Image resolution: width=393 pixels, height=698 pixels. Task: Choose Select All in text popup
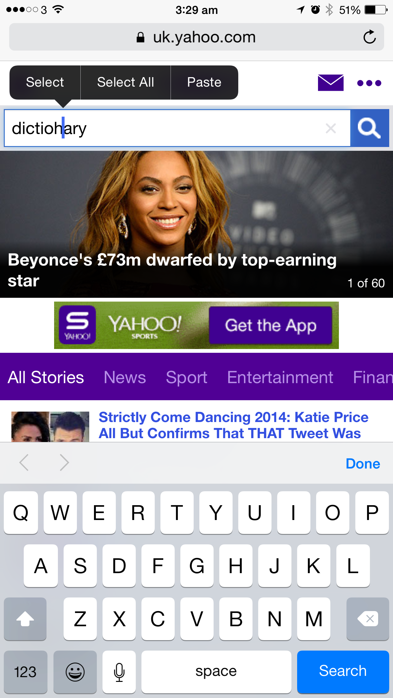pos(126,83)
